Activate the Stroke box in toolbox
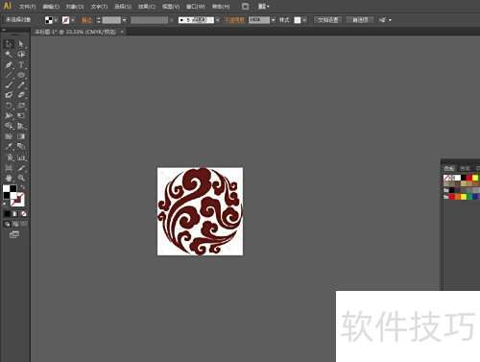 click(x=17, y=200)
